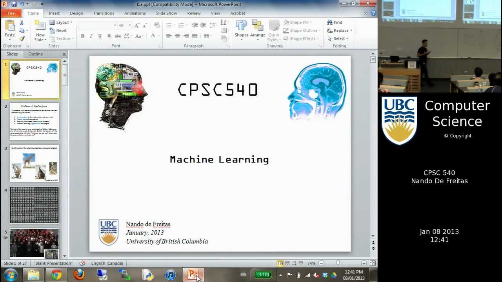Click the English (Canada) language indicator
The image size is (502, 282).
(x=107, y=263)
